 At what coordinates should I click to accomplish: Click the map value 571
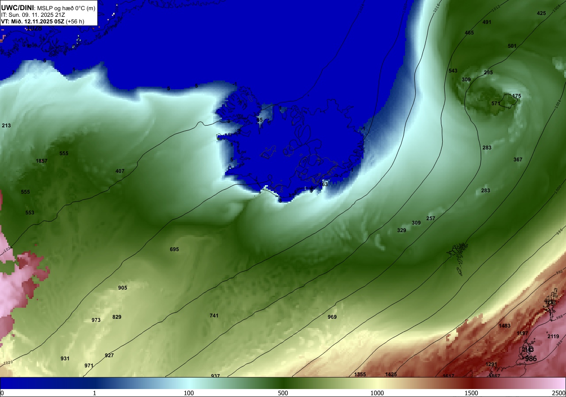[x=496, y=103]
